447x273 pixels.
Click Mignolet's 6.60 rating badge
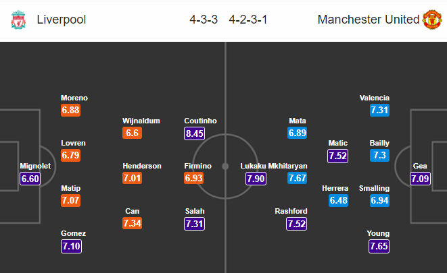(31, 179)
